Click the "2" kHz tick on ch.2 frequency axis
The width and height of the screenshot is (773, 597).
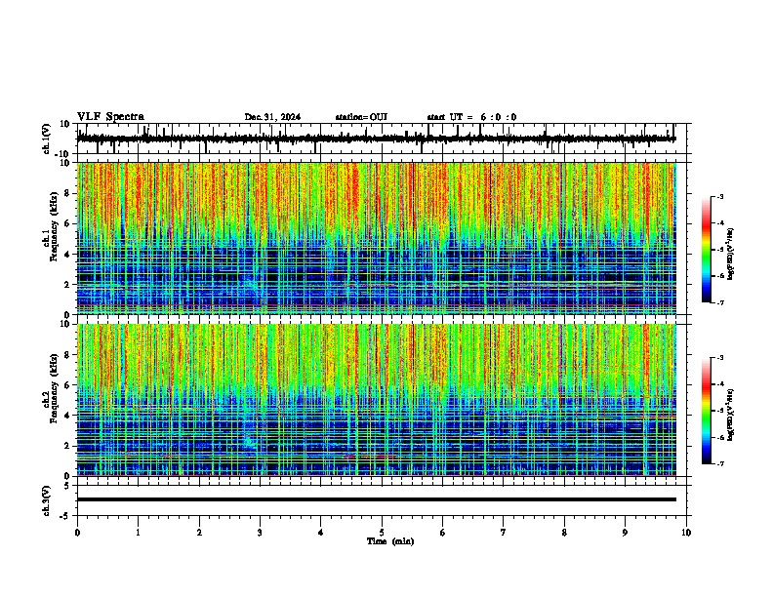coord(68,446)
